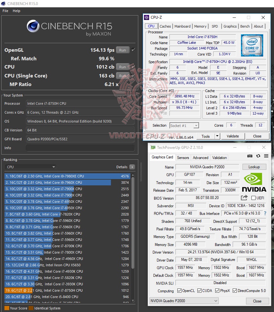The width and height of the screenshot is (274, 312).
Task: Toggle UEFI checkbox in GPU-Z
Action: [253, 198]
